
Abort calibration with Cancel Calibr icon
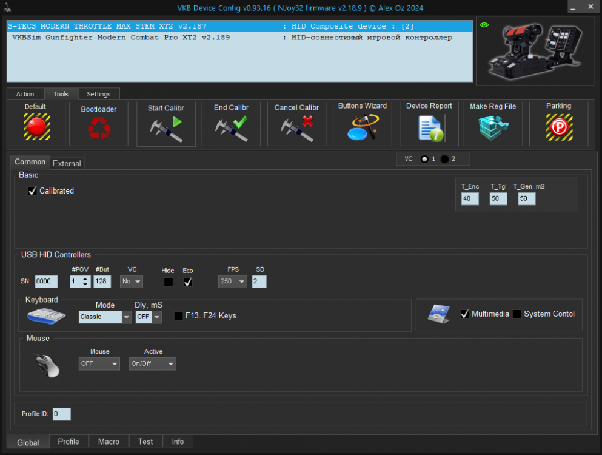[x=296, y=129]
